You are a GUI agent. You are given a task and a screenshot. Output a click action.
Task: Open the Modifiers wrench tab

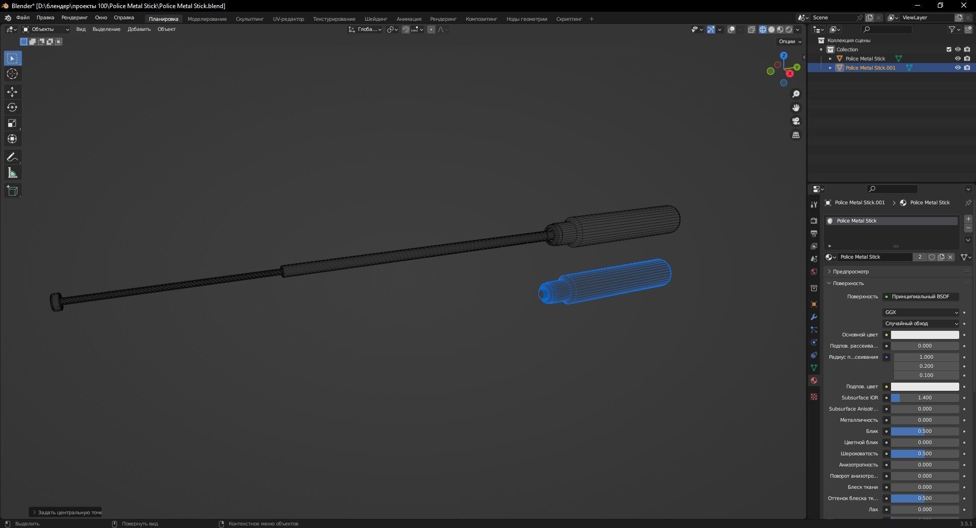(x=814, y=317)
